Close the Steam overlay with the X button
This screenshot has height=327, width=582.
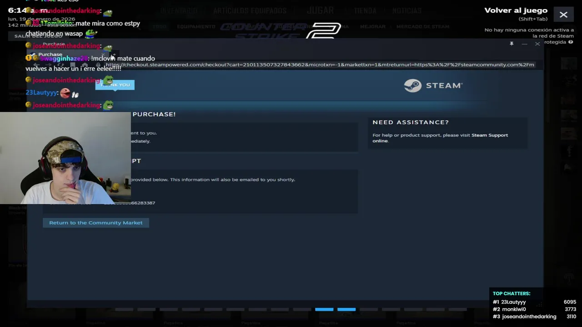563,15
